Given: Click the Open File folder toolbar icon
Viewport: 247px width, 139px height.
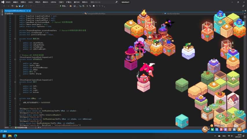Looking at the screenshot, I should point(17,6).
